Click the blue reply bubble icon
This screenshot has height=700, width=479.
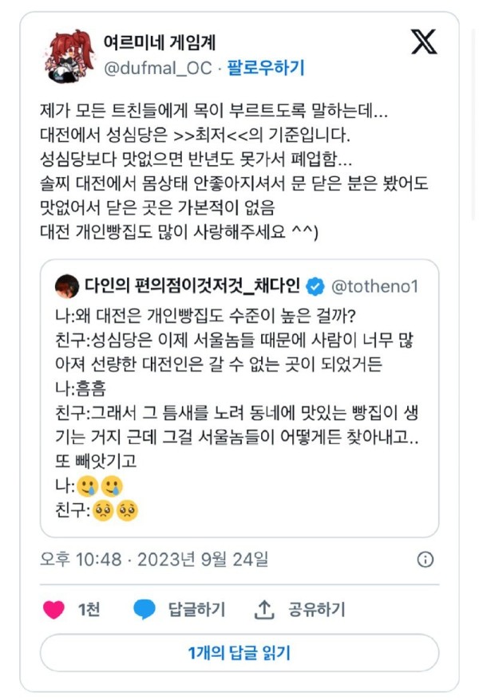(144, 610)
